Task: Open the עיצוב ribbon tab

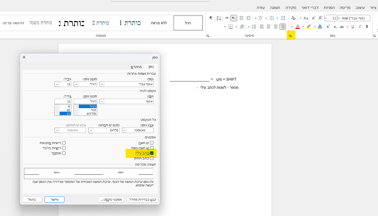Action: 359,8
